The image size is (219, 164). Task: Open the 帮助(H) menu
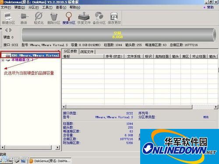[75, 7]
